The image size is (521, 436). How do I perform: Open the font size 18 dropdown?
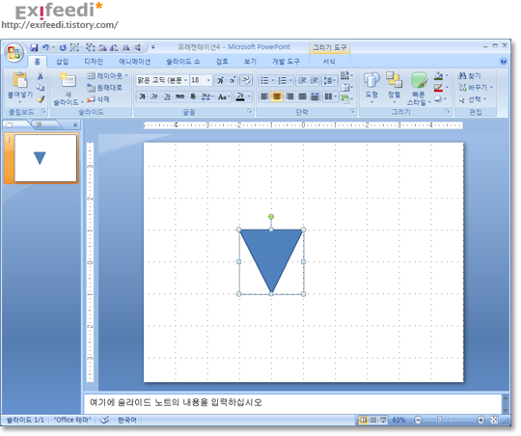tap(208, 80)
